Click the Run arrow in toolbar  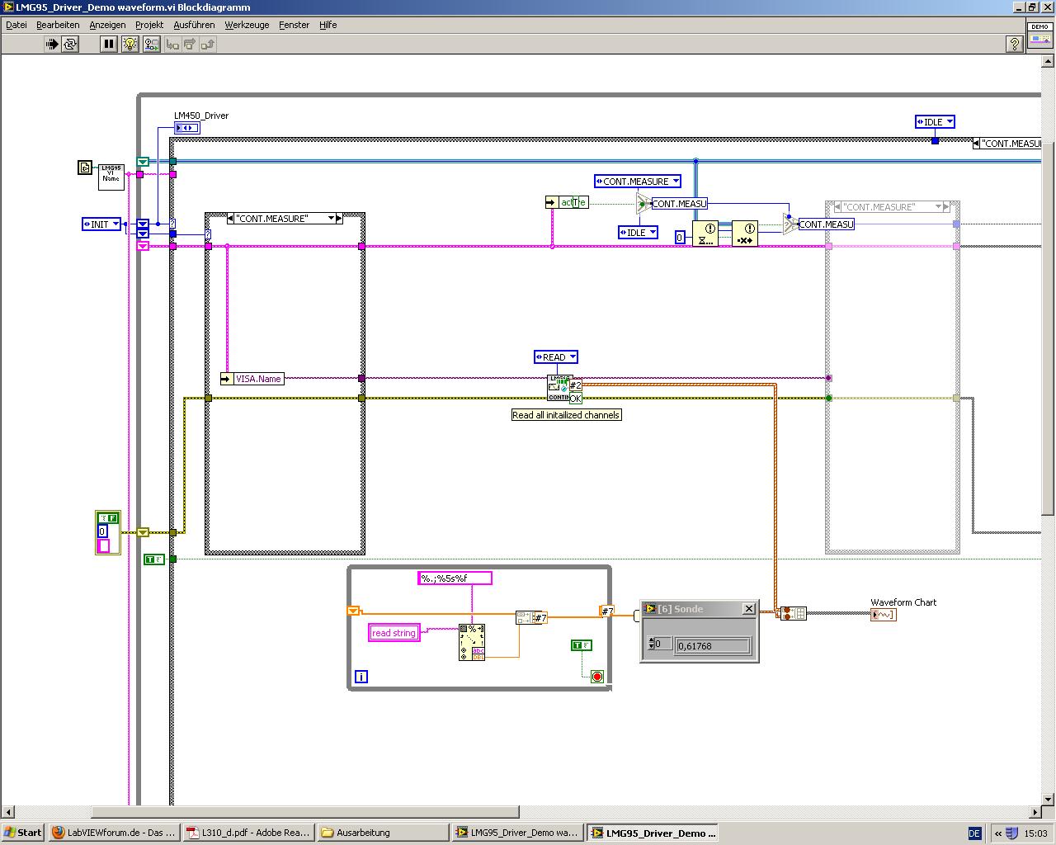(x=51, y=45)
